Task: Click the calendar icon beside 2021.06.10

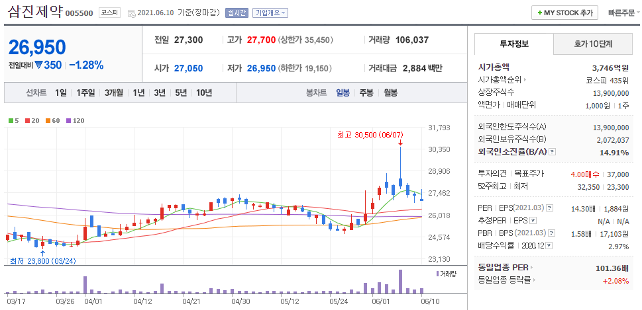Action: (132, 13)
